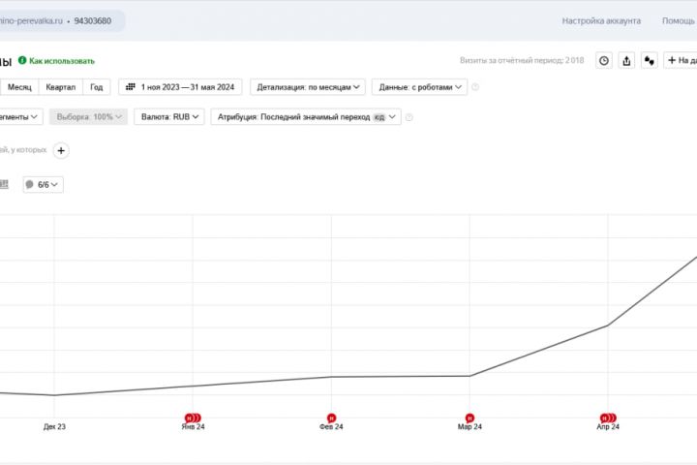Open the date range '1 ноя 2023 — 31 мая 2024'

(180, 87)
